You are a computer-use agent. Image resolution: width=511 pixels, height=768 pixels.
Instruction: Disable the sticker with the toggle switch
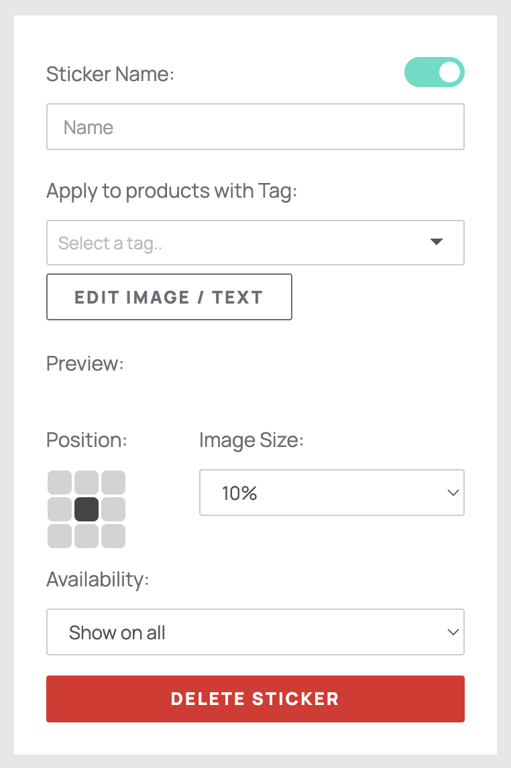coord(435,72)
